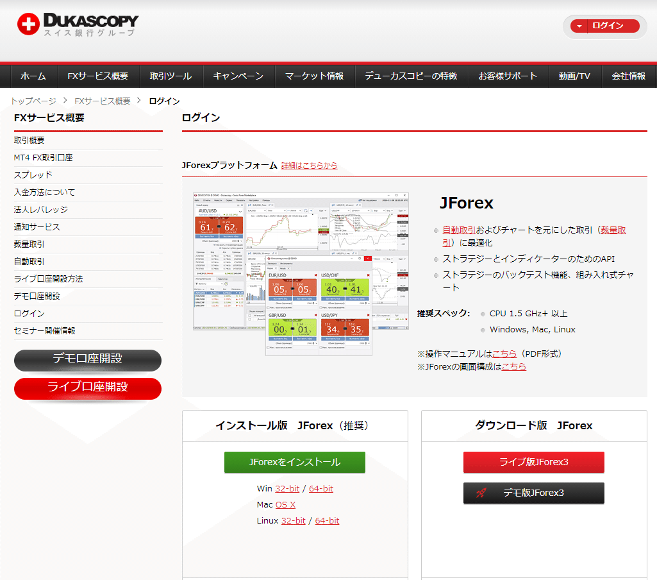Follow the 詳細はこちらから link
The height and width of the screenshot is (580, 657).
click(x=309, y=166)
